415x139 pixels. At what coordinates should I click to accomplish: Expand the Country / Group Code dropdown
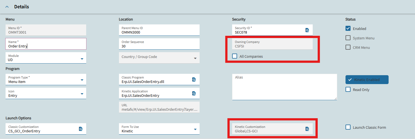coord(159,58)
